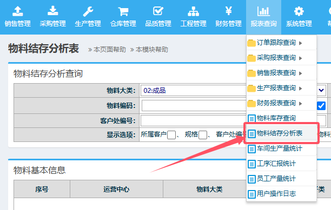Expand 订单跟踪查询 submenu

(301, 43)
